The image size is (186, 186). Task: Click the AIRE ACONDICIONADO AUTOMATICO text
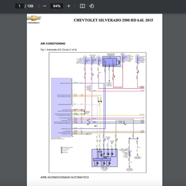tap(64, 177)
